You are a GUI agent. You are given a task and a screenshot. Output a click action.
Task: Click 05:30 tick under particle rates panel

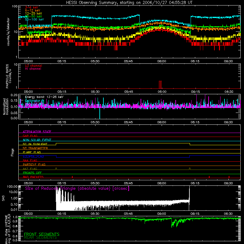95,92
